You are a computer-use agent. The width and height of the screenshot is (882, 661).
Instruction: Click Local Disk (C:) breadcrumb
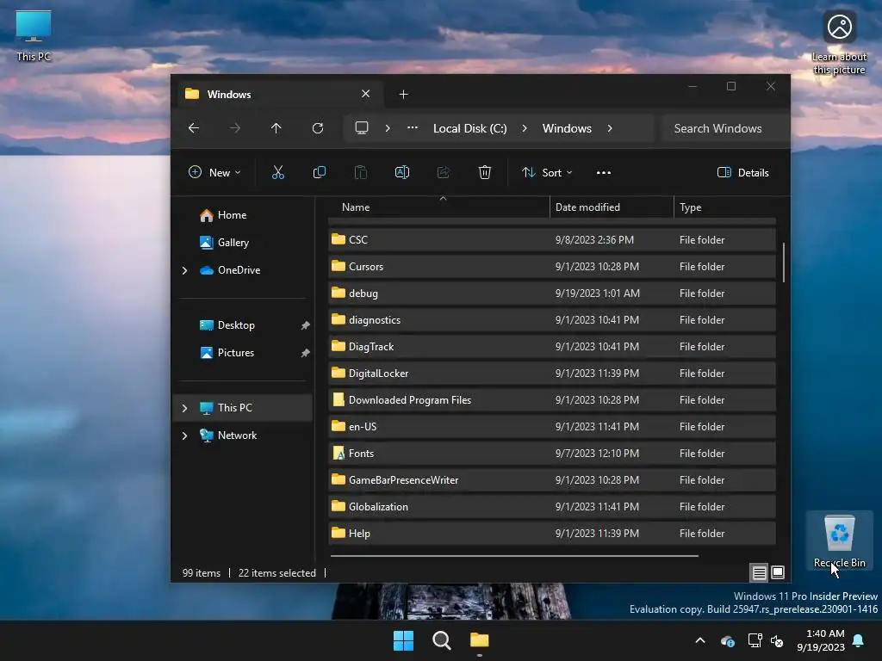tap(469, 128)
